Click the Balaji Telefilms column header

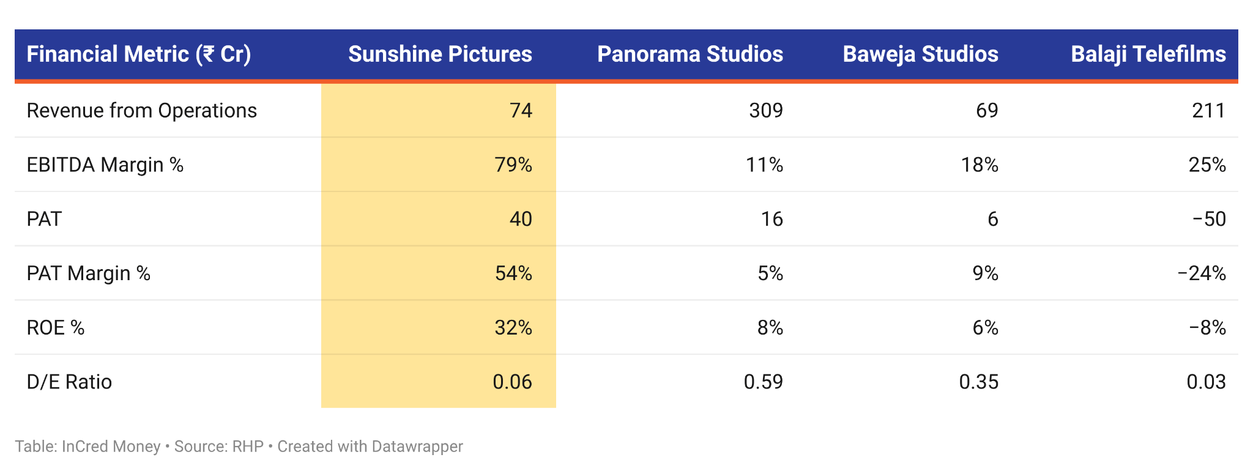click(x=1148, y=54)
